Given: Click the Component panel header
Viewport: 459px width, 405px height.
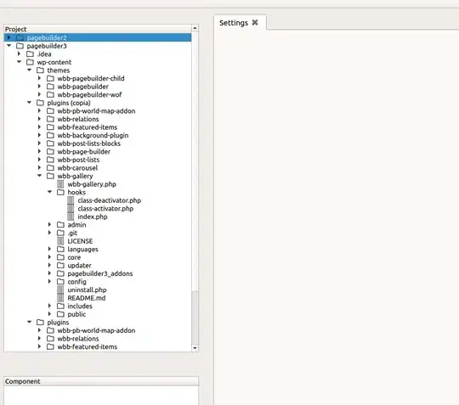Looking at the screenshot, I should click(x=101, y=381).
